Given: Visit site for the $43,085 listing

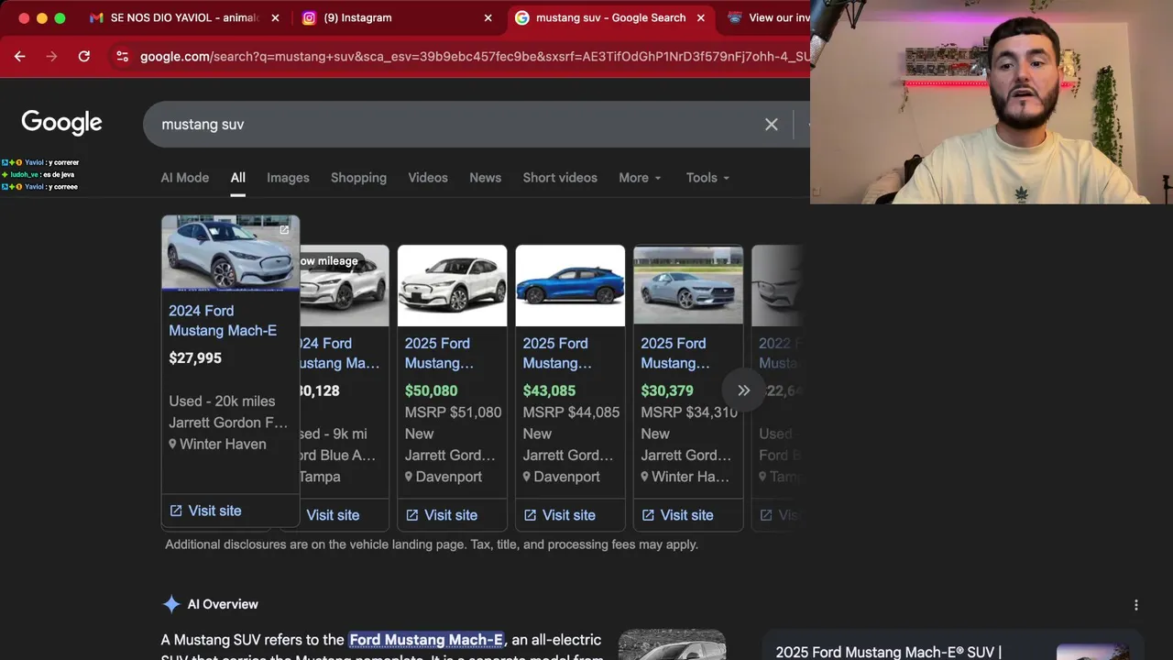Looking at the screenshot, I should click(559, 515).
